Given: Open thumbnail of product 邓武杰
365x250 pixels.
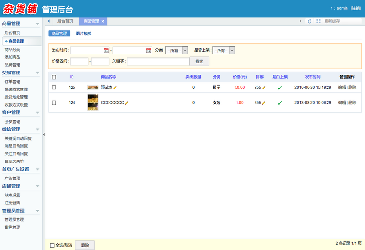Looking at the screenshot, I should pos(92,88).
